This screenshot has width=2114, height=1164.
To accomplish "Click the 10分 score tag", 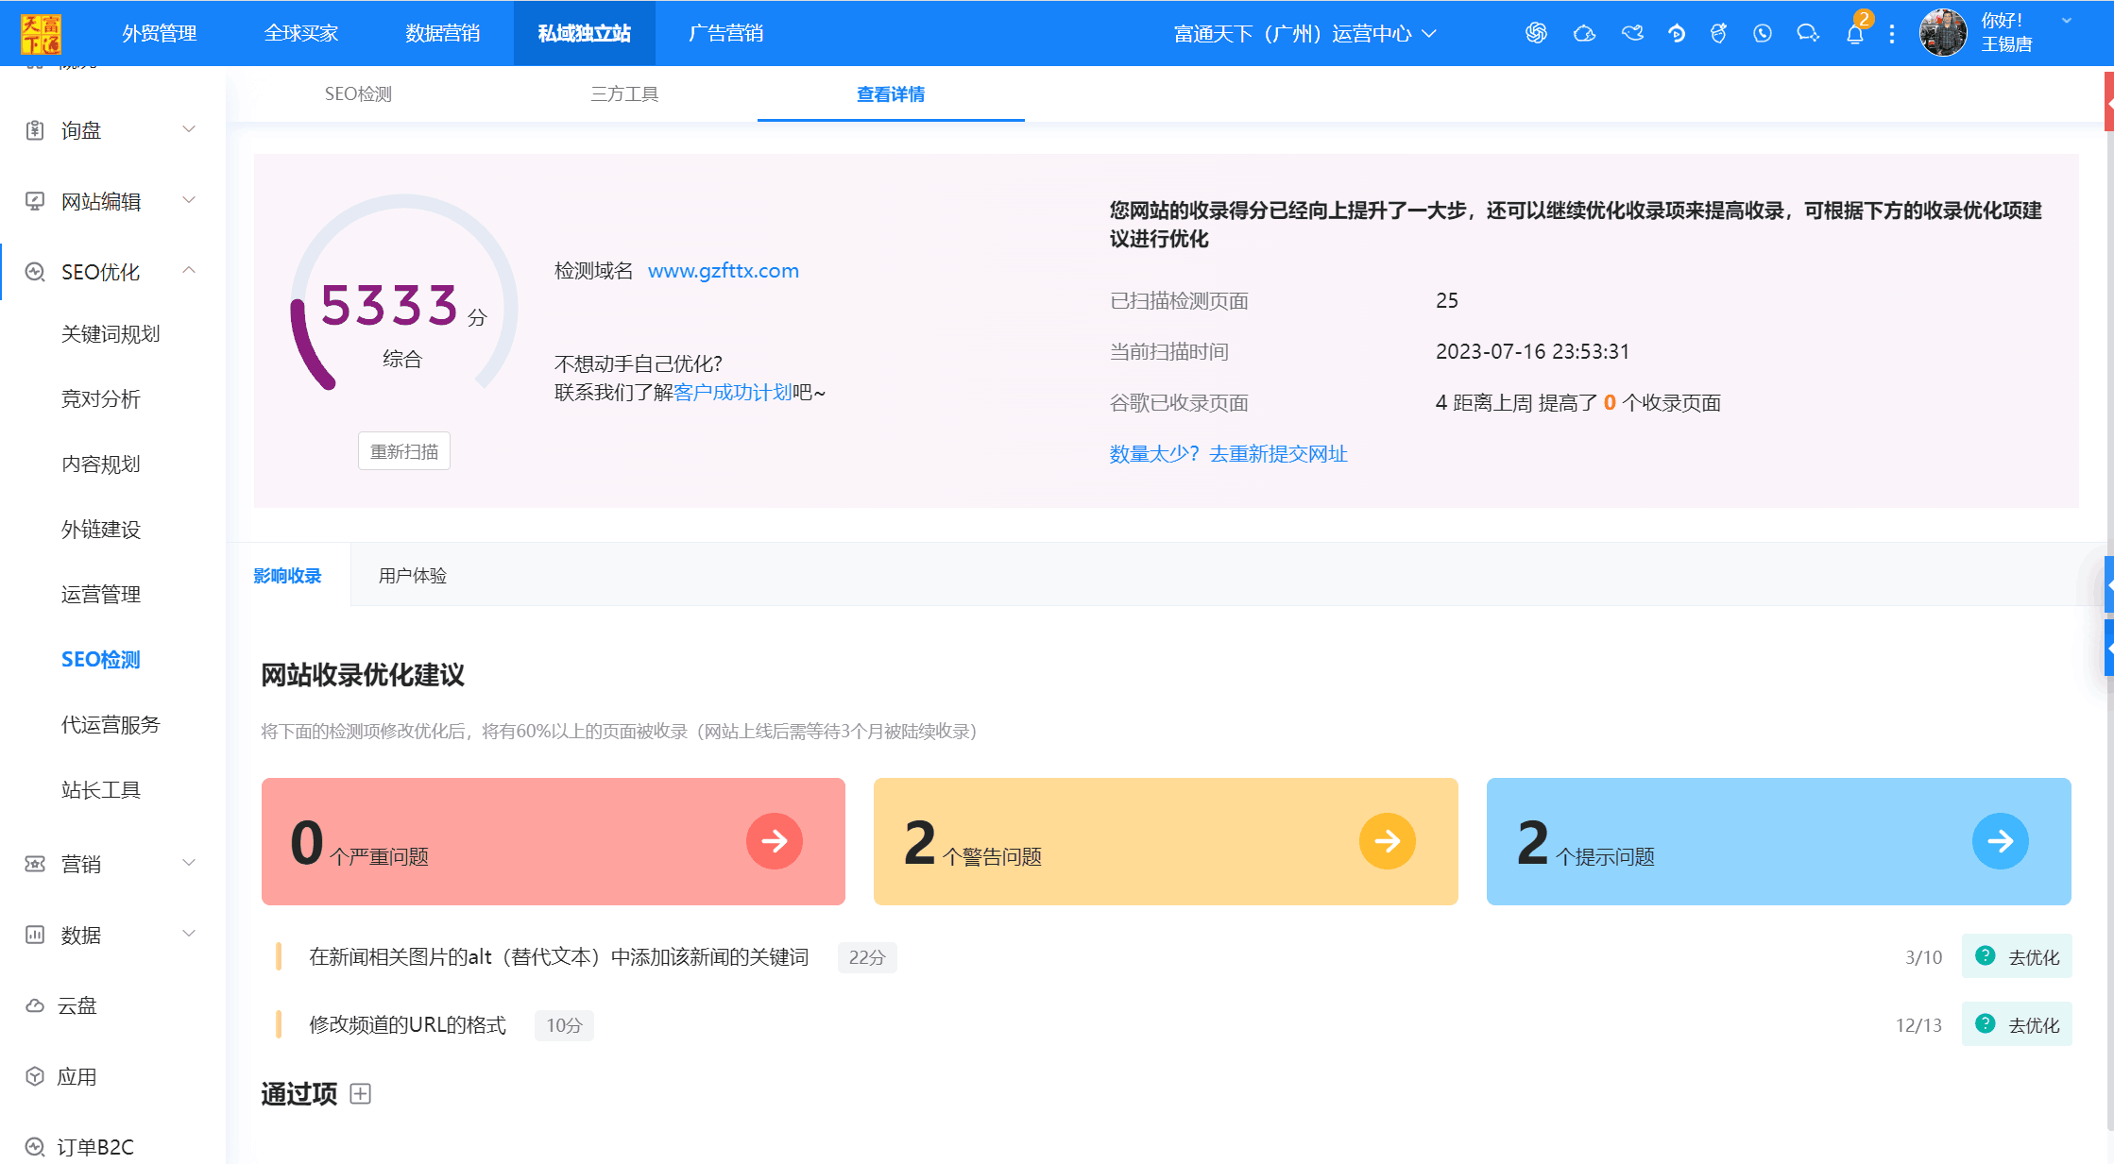I will click(564, 1025).
